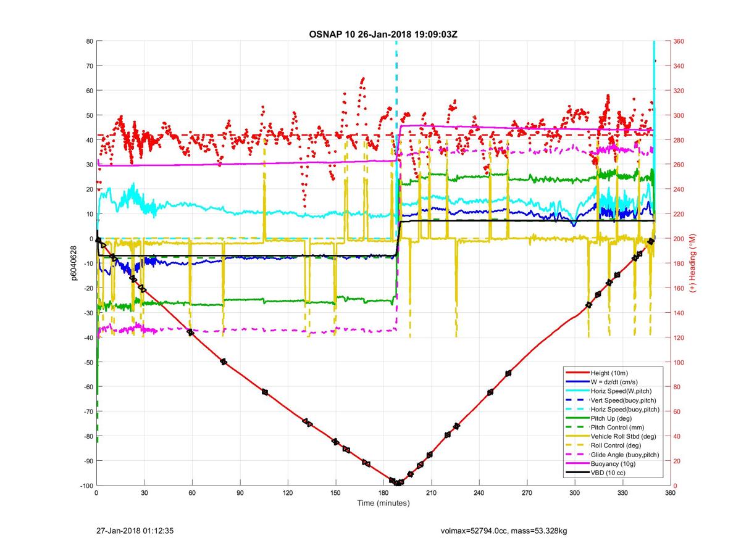Select the Pitch Up (deg) legend entry
Viewport: 741px width, 546px height.
(613, 418)
